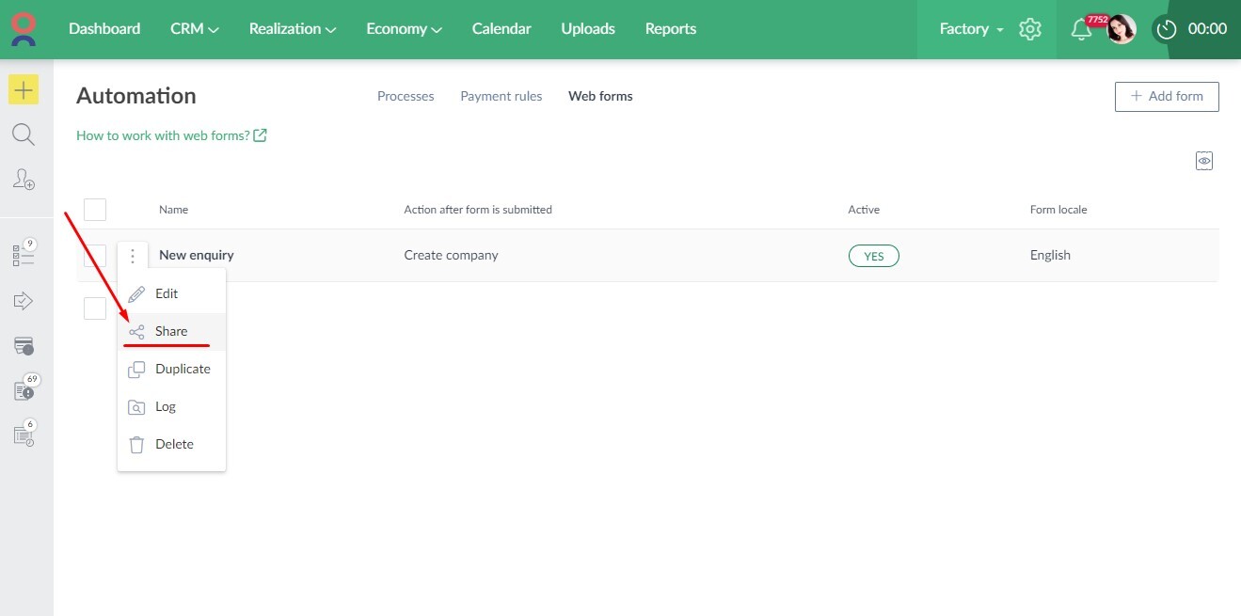1241x616 pixels.
Task: Switch to the Processes tab
Action: 406,96
